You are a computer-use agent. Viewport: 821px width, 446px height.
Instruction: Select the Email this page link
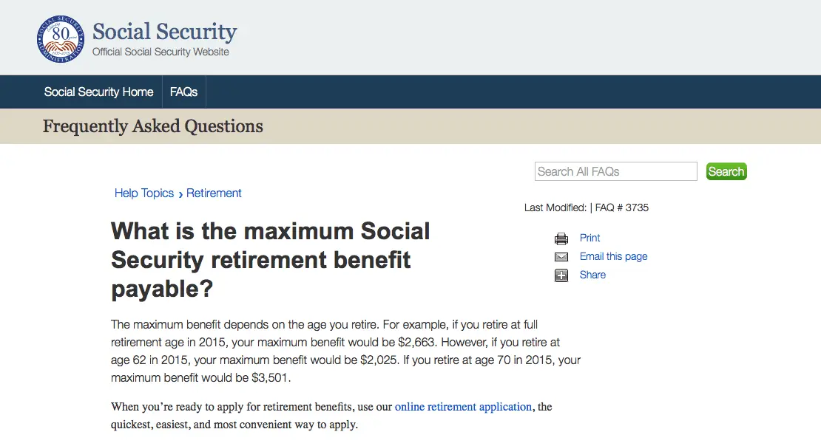click(x=613, y=256)
